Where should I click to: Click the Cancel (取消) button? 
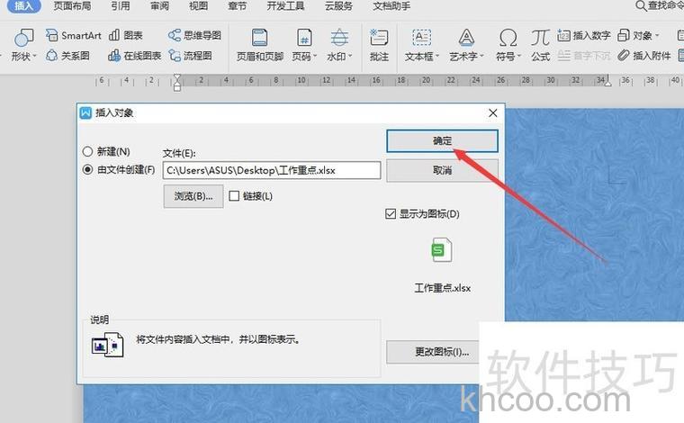click(x=442, y=170)
